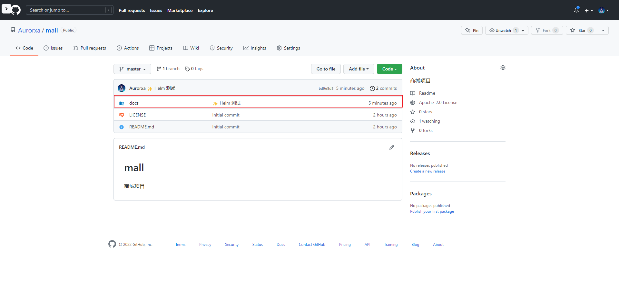Viewport: 619px width, 299px height.
Task: Open the mall repository link
Action: coord(52,30)
